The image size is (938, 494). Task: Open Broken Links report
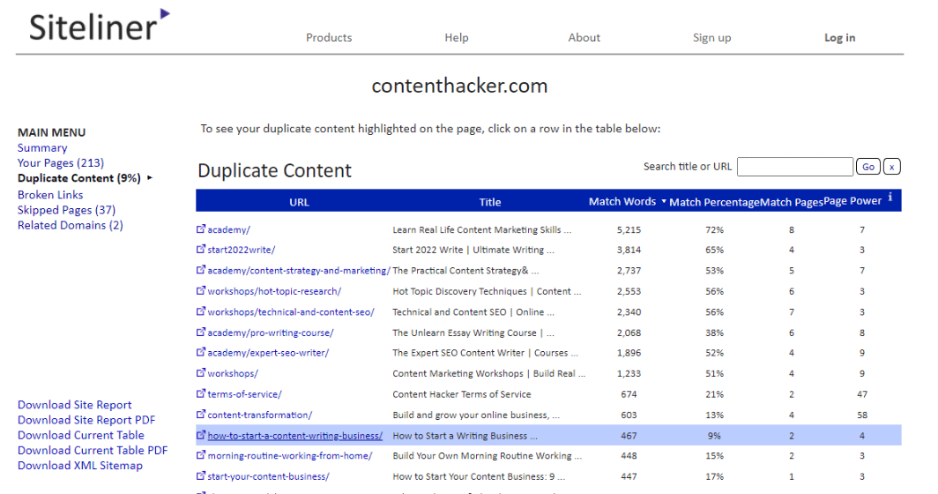click(x=50, y=195)
